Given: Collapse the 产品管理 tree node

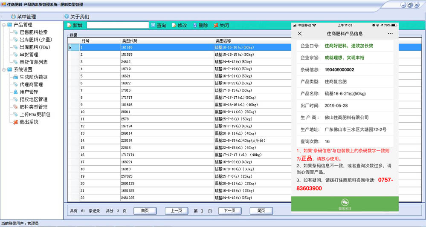Looking at the screenshot, I should pos(4,25).
